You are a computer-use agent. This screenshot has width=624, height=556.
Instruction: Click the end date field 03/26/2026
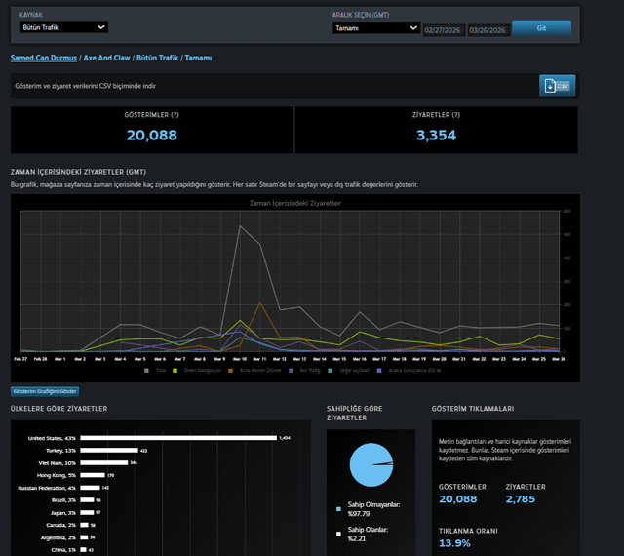(x=487, y=28)
